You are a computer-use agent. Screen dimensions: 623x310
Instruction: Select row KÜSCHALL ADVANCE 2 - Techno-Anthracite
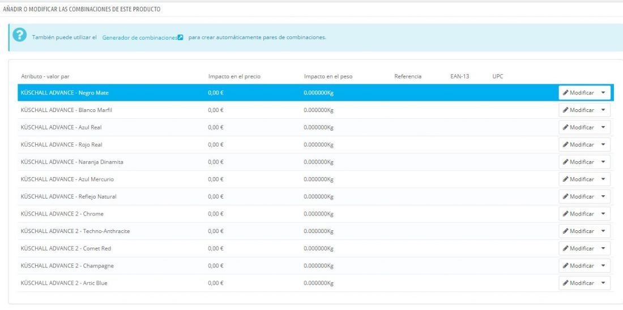(315, 231)
